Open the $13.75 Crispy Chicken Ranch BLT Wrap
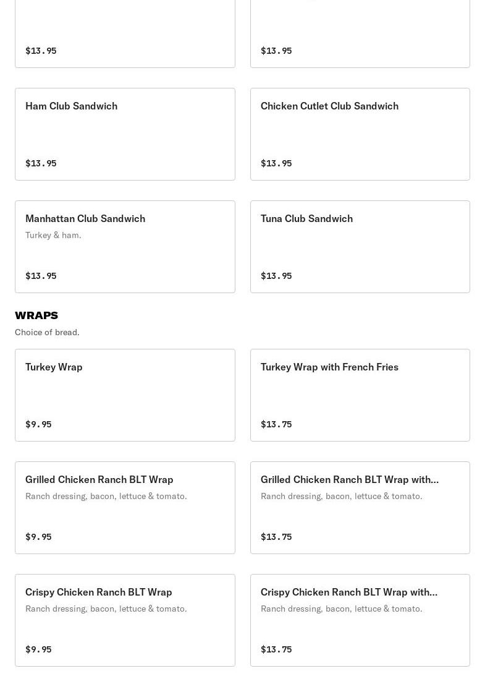The height and width of the screenshot is (684, 485). point(360,620)
